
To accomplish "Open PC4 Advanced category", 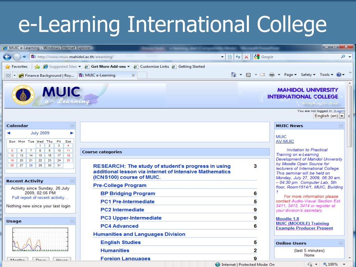I will click(120, 226).
